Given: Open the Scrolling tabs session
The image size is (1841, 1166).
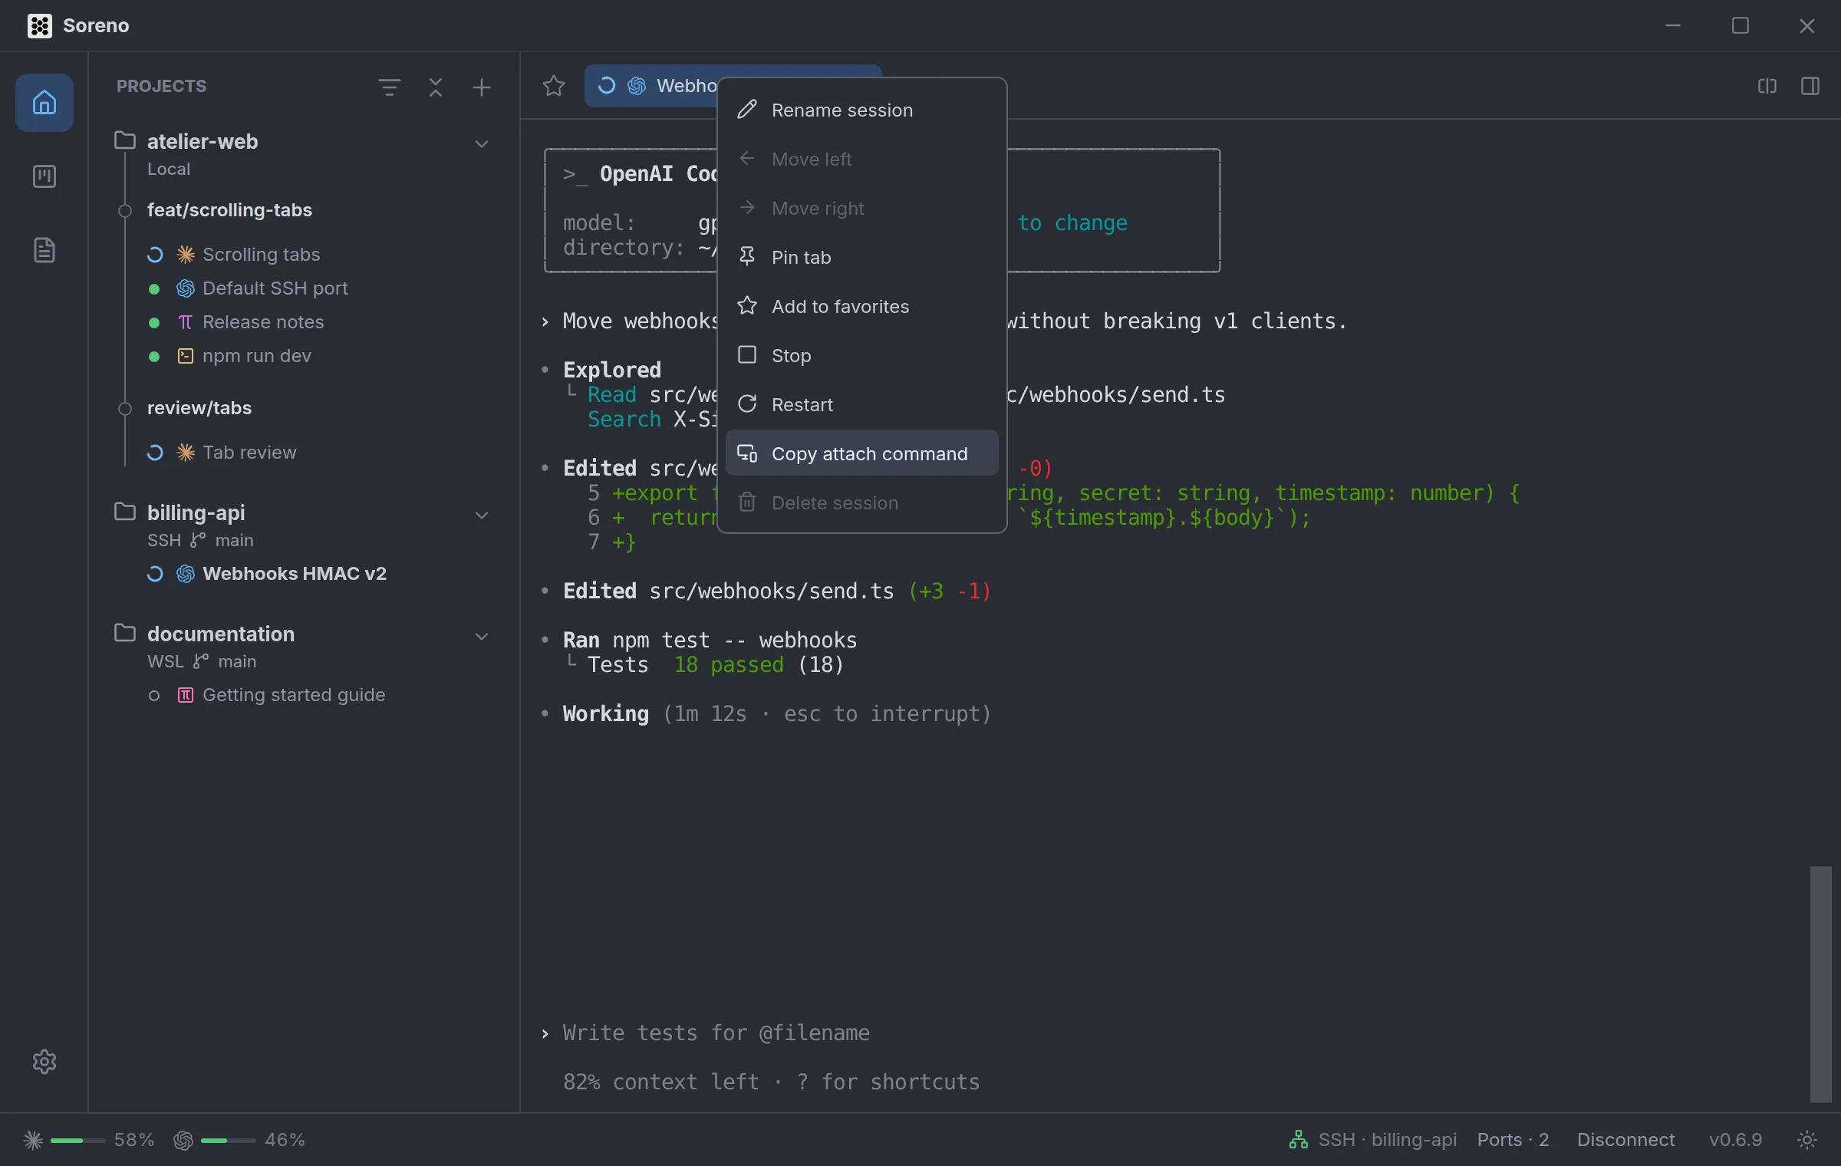Looking at the screenshot, I should click(x=261, y=255).
